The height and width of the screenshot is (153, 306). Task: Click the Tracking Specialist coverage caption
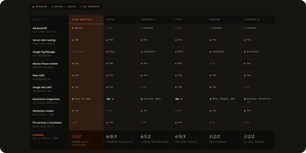tap(120, 142)
